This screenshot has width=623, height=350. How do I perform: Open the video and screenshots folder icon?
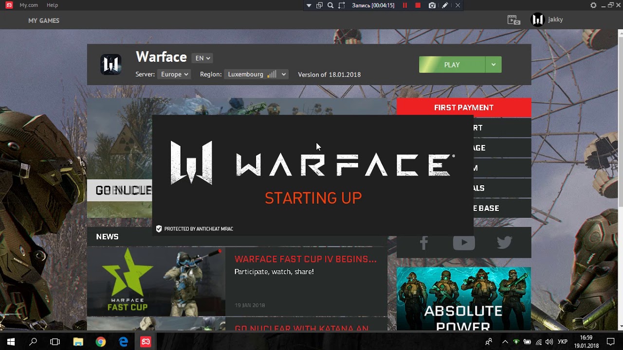pyautogui.click(x=513, y=20)
